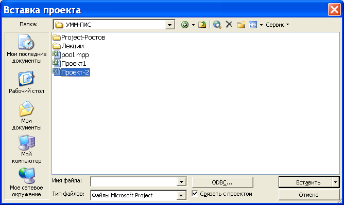Image resolution: width=344 pixels, height=205 pixels.
Task: Click the ODBC... button
Action: click(x=222, y=182)
